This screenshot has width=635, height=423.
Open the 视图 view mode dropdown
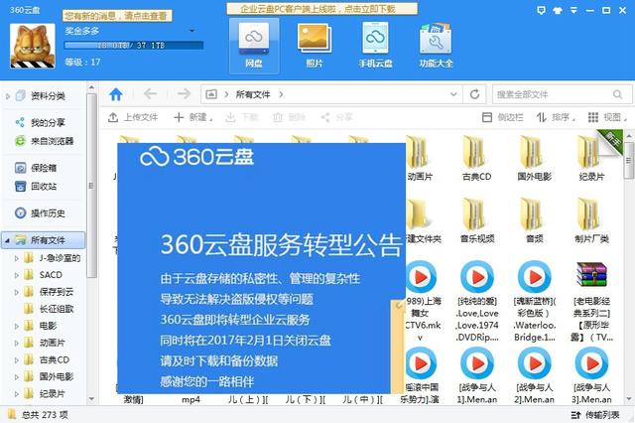click(x=607, y=117)
